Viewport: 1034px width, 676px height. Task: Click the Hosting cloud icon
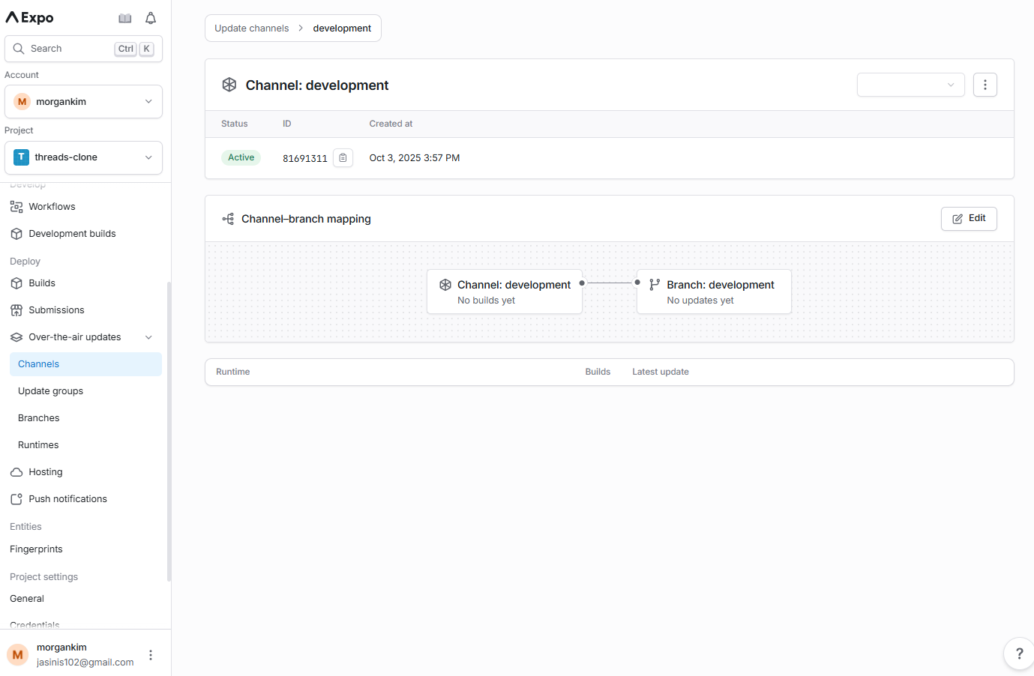[x=16, y=472]
